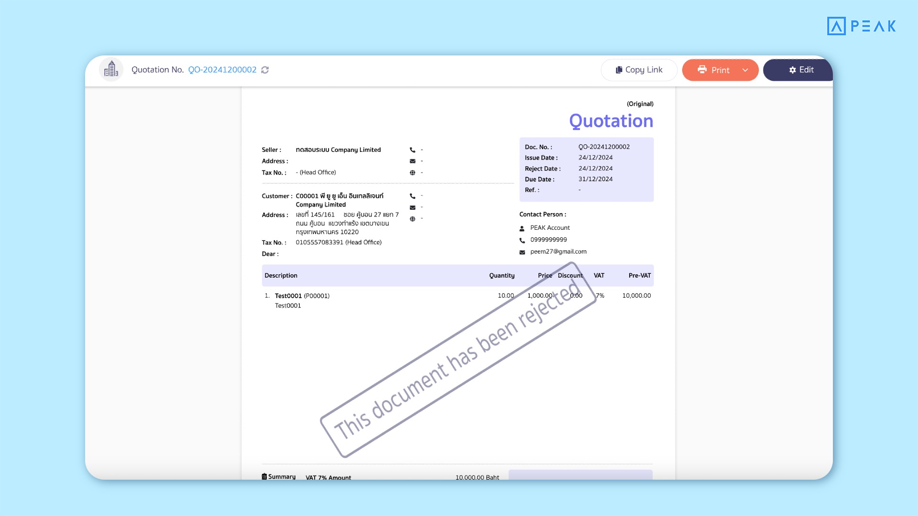The width and height of the screenshot is (918, 516).
Task: Click the PEAK logo in top right corner
Action: [x=862, y=26]
